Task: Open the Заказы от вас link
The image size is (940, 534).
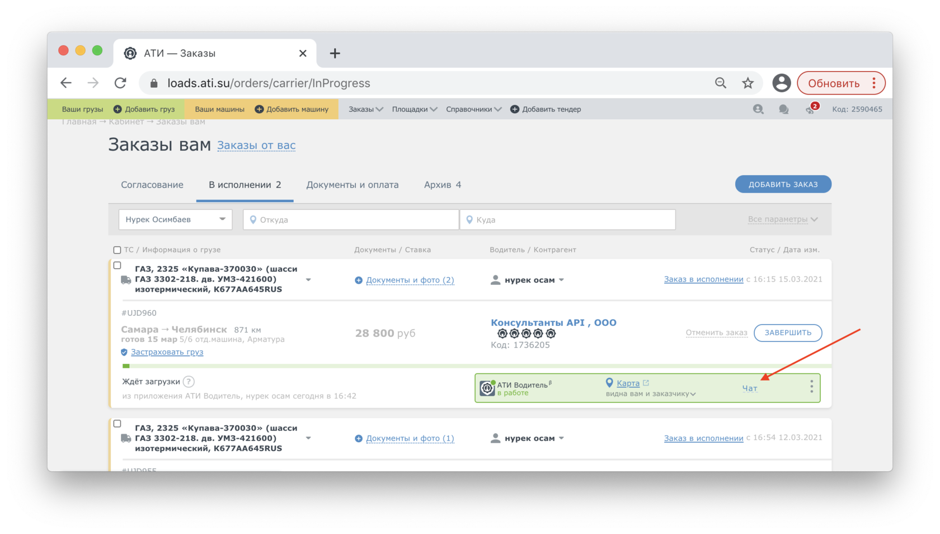Action: click(256, 146)
